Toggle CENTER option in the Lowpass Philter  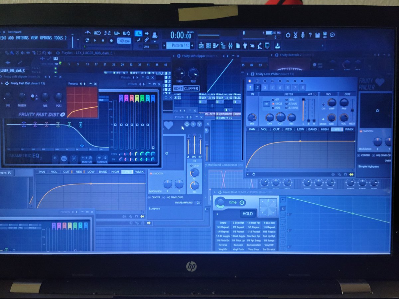coord(154,197)
